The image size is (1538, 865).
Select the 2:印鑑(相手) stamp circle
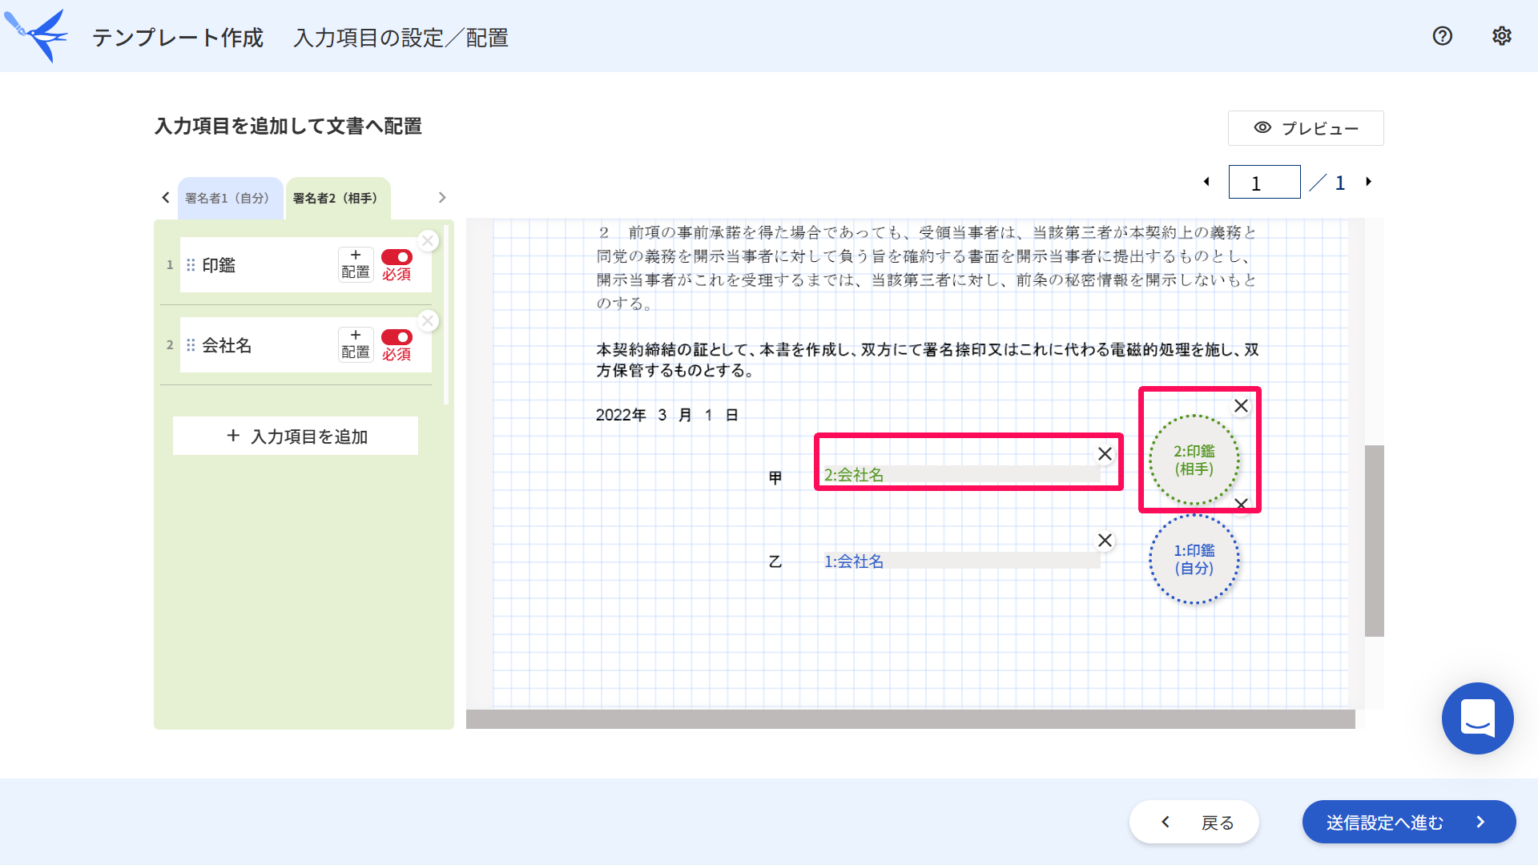point(1194,461)
